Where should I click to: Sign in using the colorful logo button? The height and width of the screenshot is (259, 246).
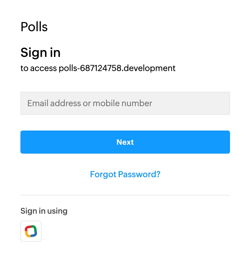(x=31, y=231)
